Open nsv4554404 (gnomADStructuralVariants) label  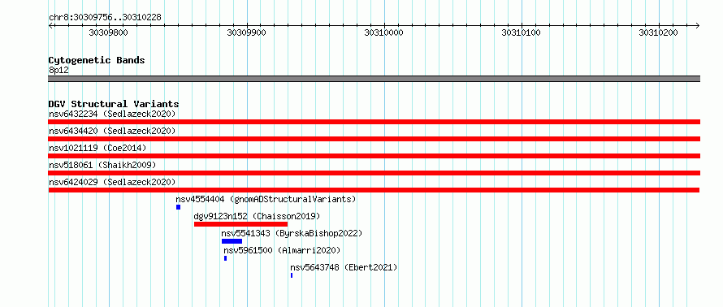point(266,199)
